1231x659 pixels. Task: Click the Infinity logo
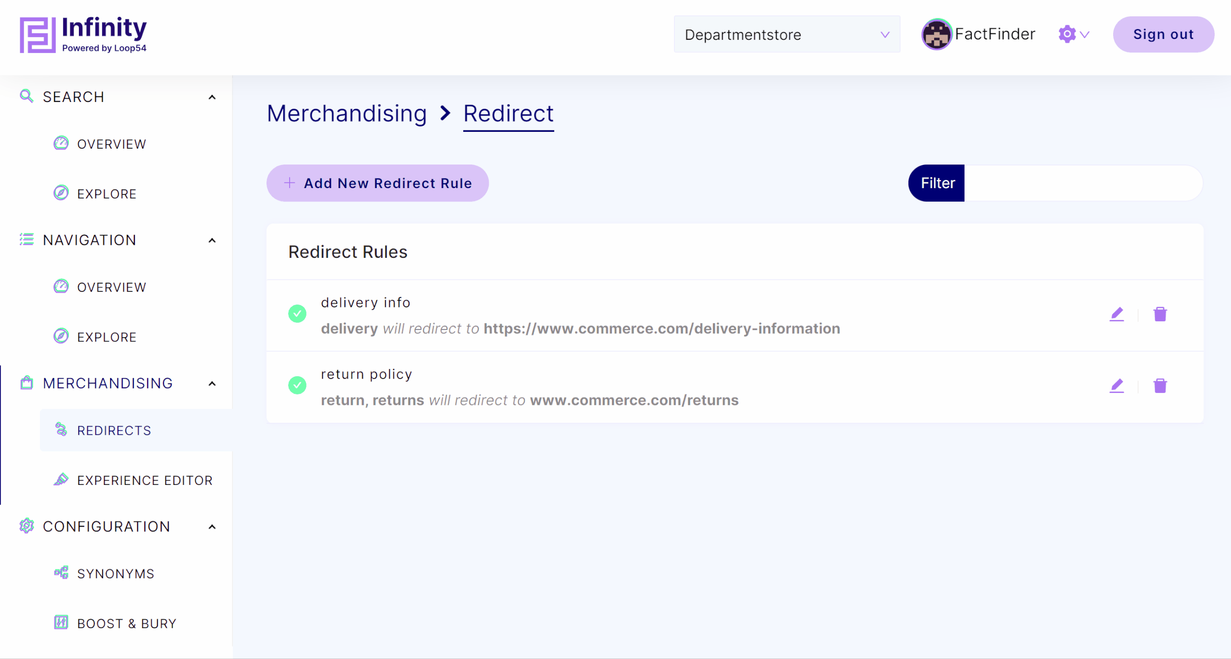(x=83, y=35)
